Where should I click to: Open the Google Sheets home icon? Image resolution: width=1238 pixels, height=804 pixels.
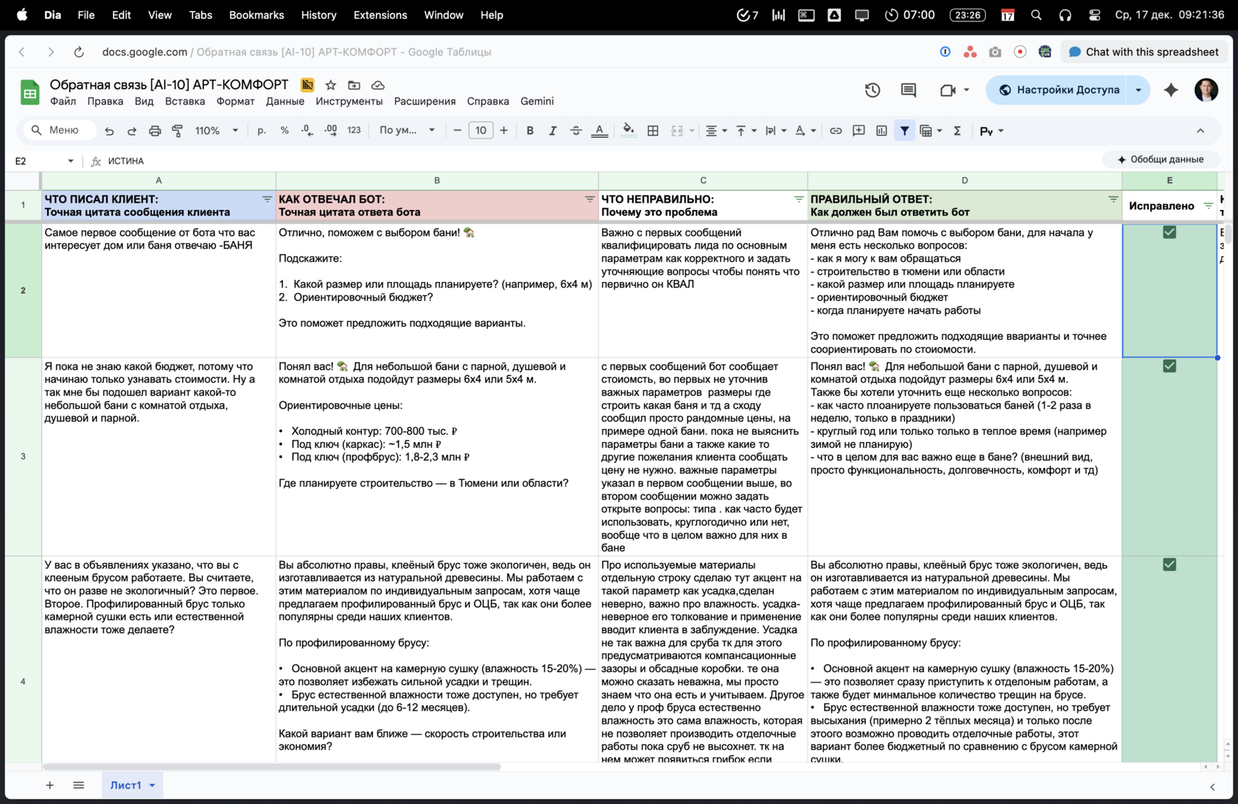click(29, 93)
